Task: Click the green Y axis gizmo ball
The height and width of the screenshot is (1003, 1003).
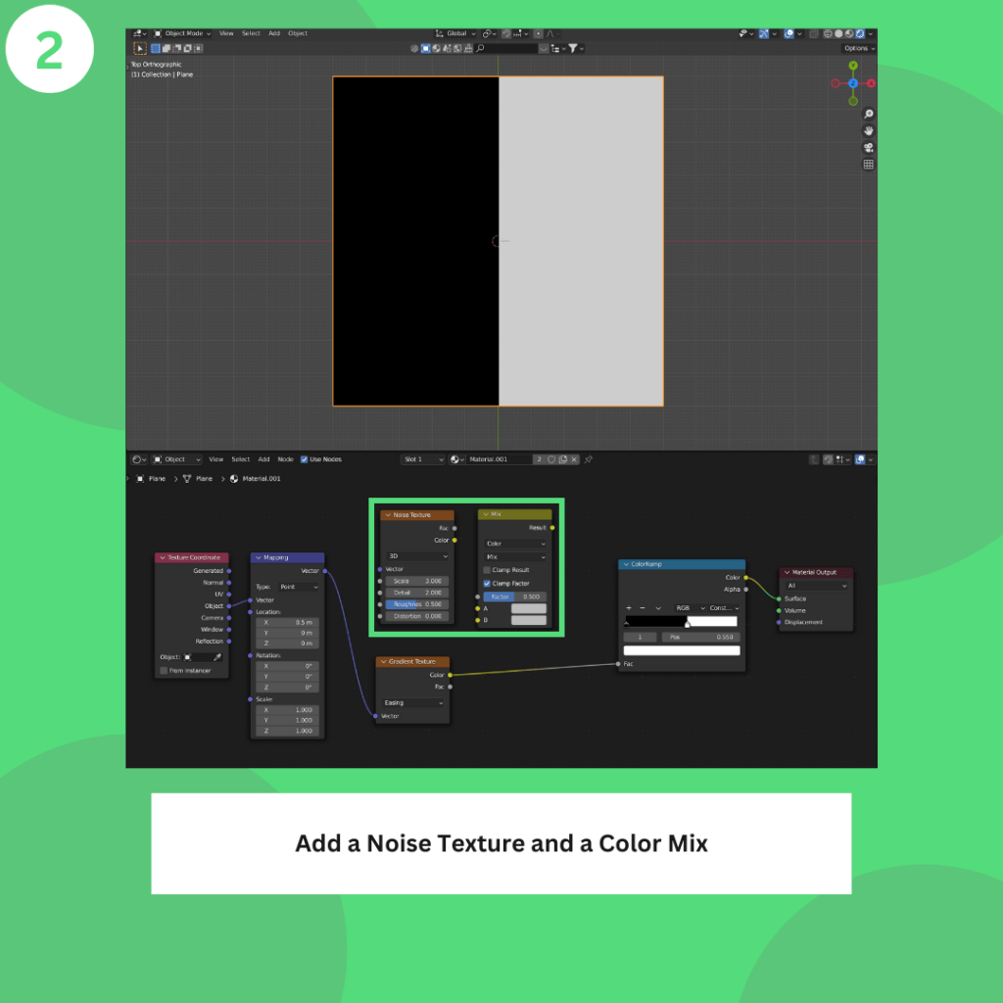Action: [853, 66]
